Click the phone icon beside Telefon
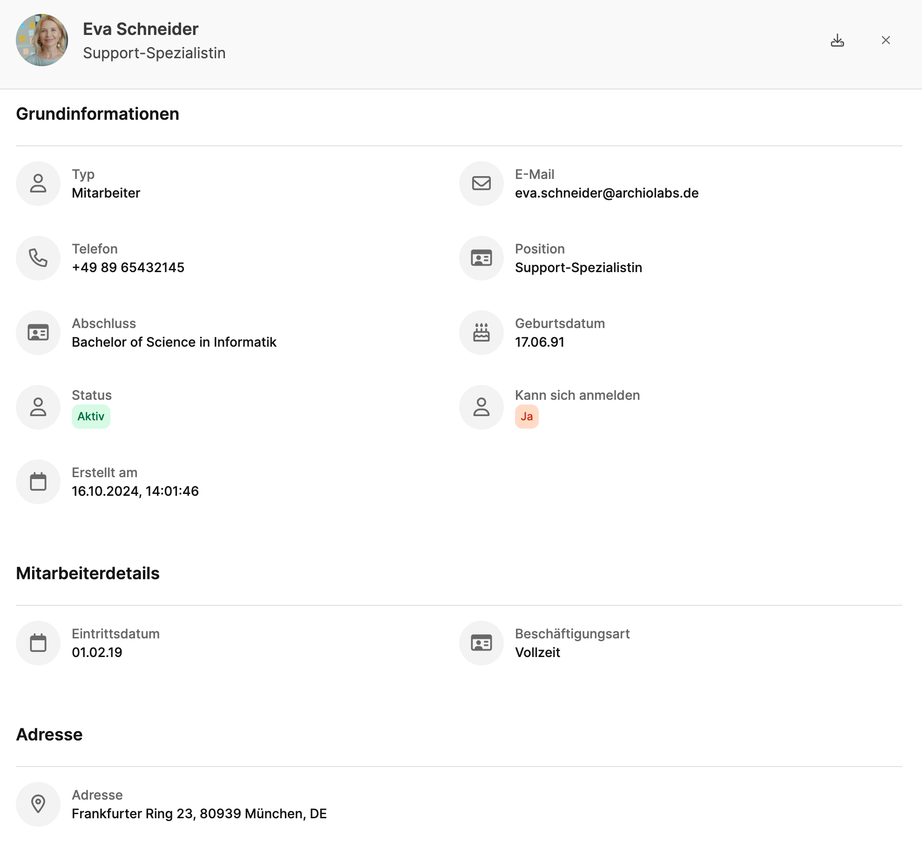Viewport: 922px width, 863px height. (x=38, y=258)
